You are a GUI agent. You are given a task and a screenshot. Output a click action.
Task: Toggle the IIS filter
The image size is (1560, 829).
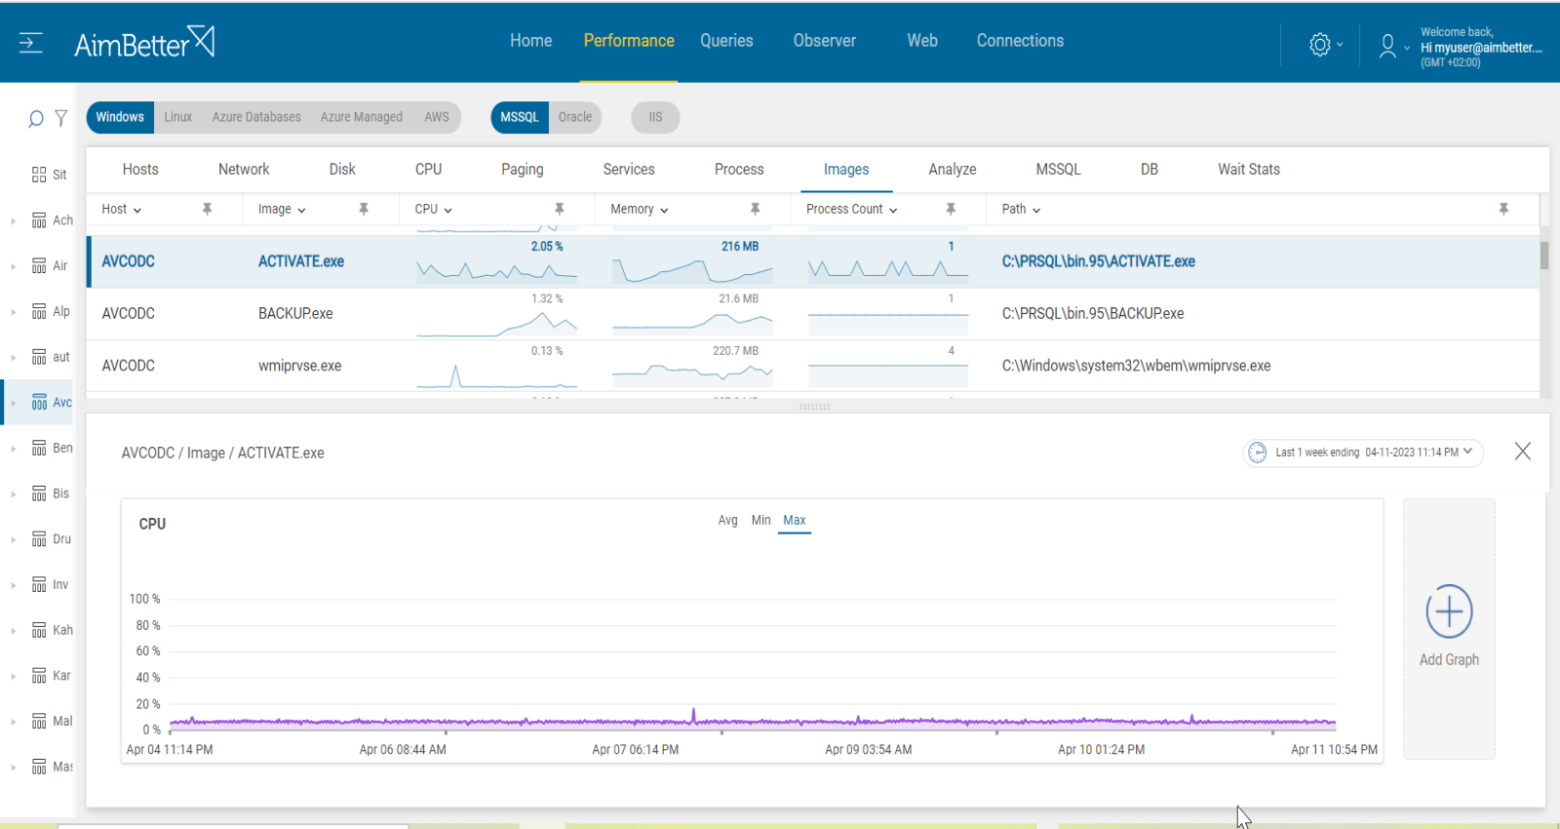pyautogui.click(x=655, y=117)
